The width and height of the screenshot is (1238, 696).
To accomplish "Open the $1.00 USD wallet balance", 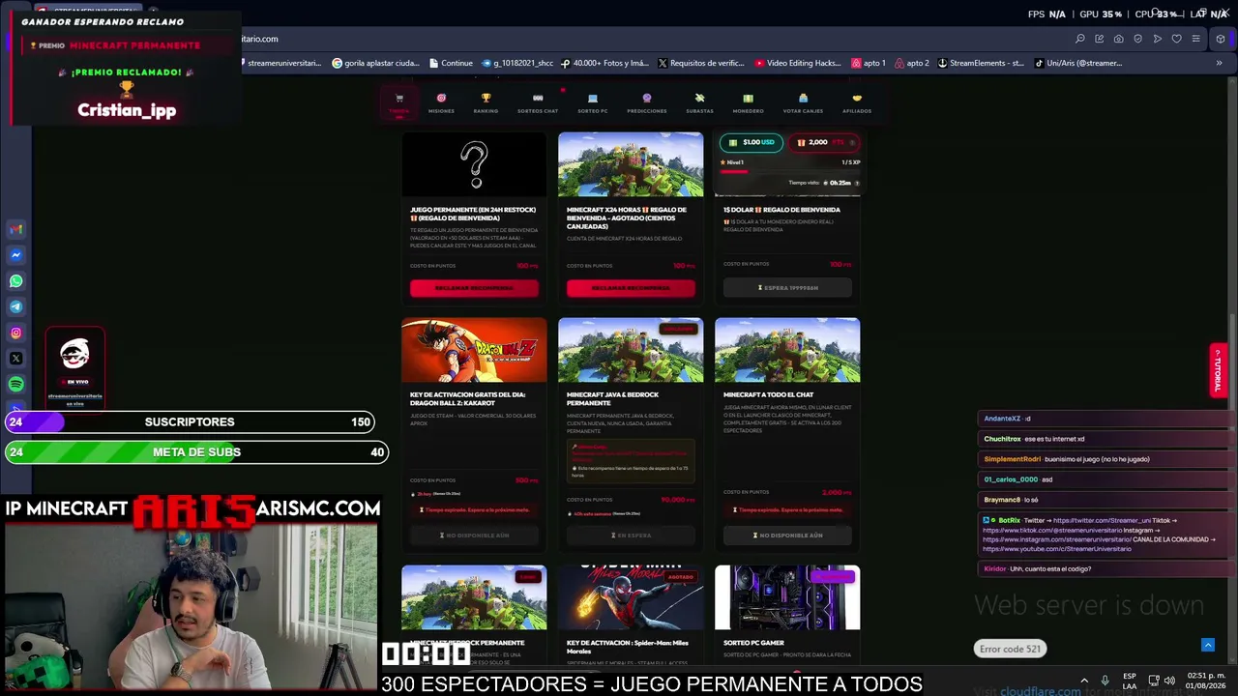I will coord(752,142).
